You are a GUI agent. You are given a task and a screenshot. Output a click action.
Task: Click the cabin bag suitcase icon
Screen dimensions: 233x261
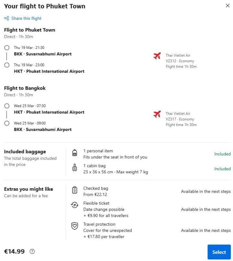(x=75, y=168)
